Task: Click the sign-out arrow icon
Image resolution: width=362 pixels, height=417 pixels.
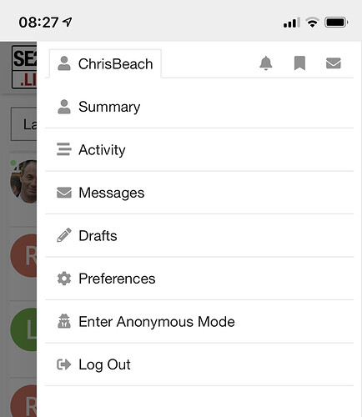Action: 64,364
